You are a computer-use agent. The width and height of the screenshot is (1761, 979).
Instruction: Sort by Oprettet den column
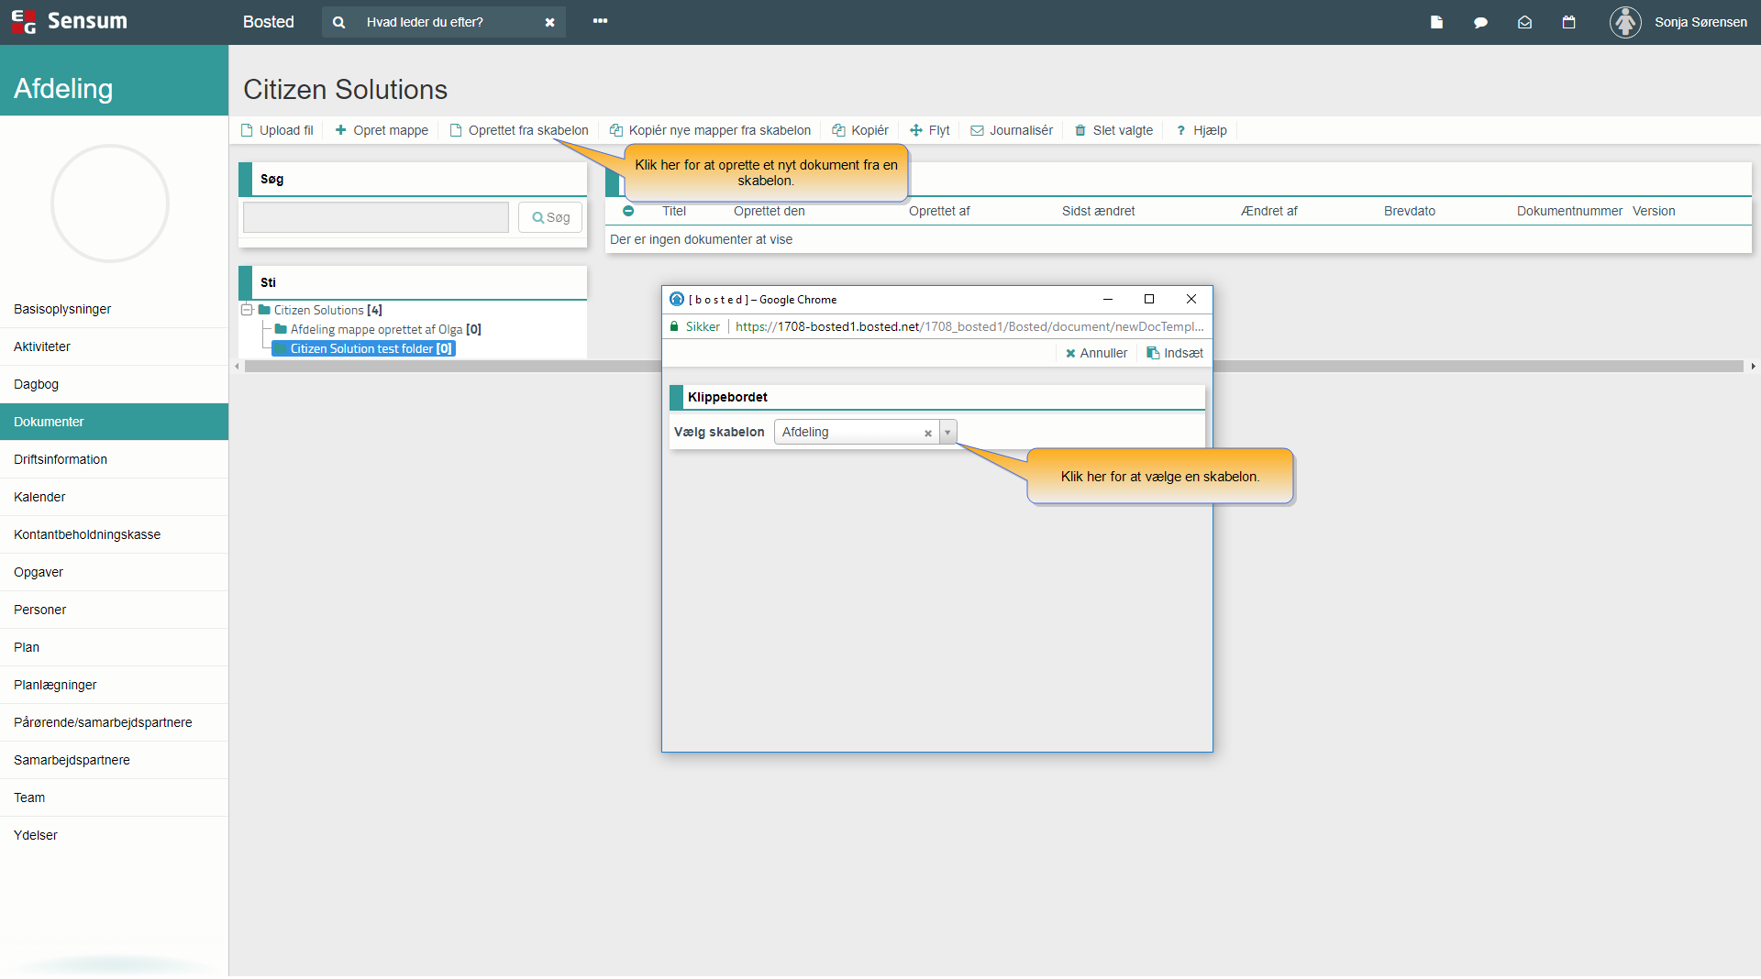coord(769,211)
